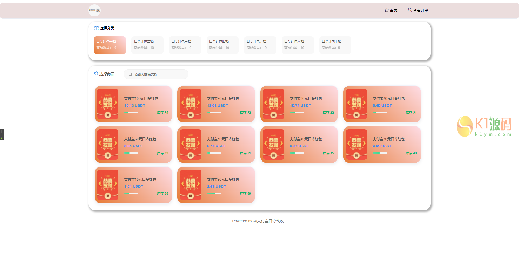Click the house icon beside 首页
This screenshot has height=253, width=519.
(x=387, y=10)
